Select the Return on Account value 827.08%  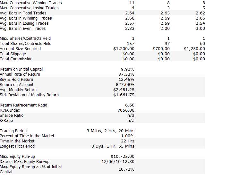click(x=125, y=85)
